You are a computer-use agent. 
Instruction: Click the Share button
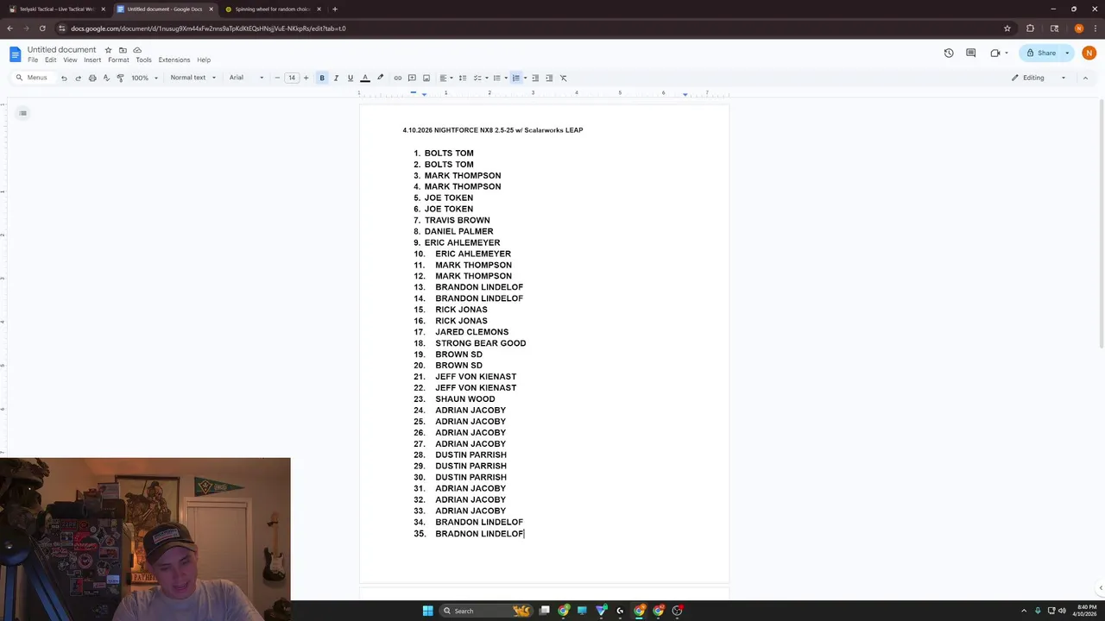pos(1040,53)
